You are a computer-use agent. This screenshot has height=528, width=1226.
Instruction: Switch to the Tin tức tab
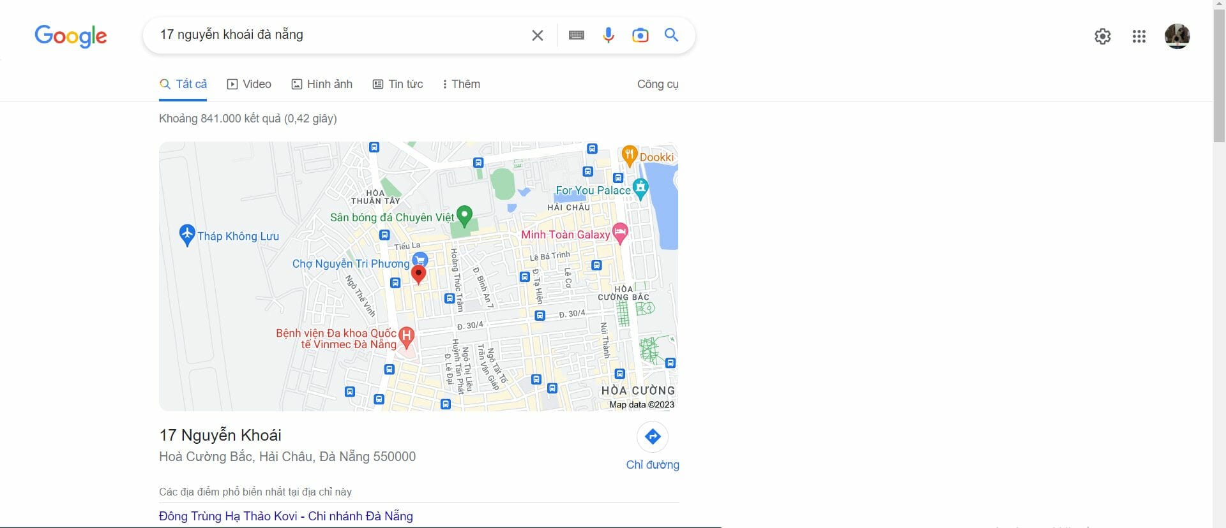[x=398, y=84]
